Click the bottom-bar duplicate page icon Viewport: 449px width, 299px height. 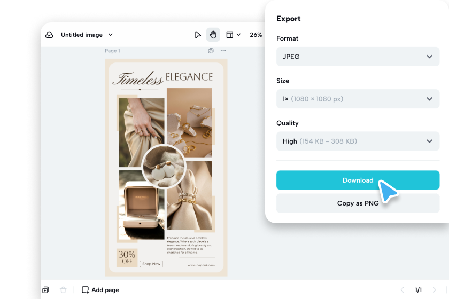tap(46, 290)
